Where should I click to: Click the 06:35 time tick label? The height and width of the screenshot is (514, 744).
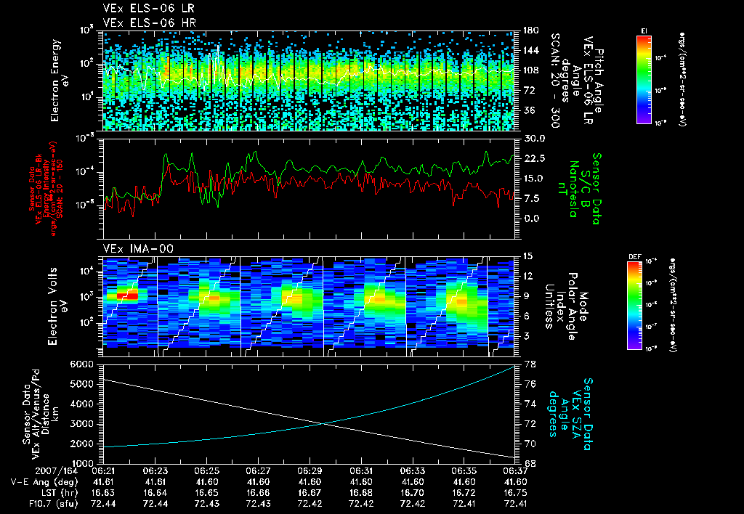(464, 471)
